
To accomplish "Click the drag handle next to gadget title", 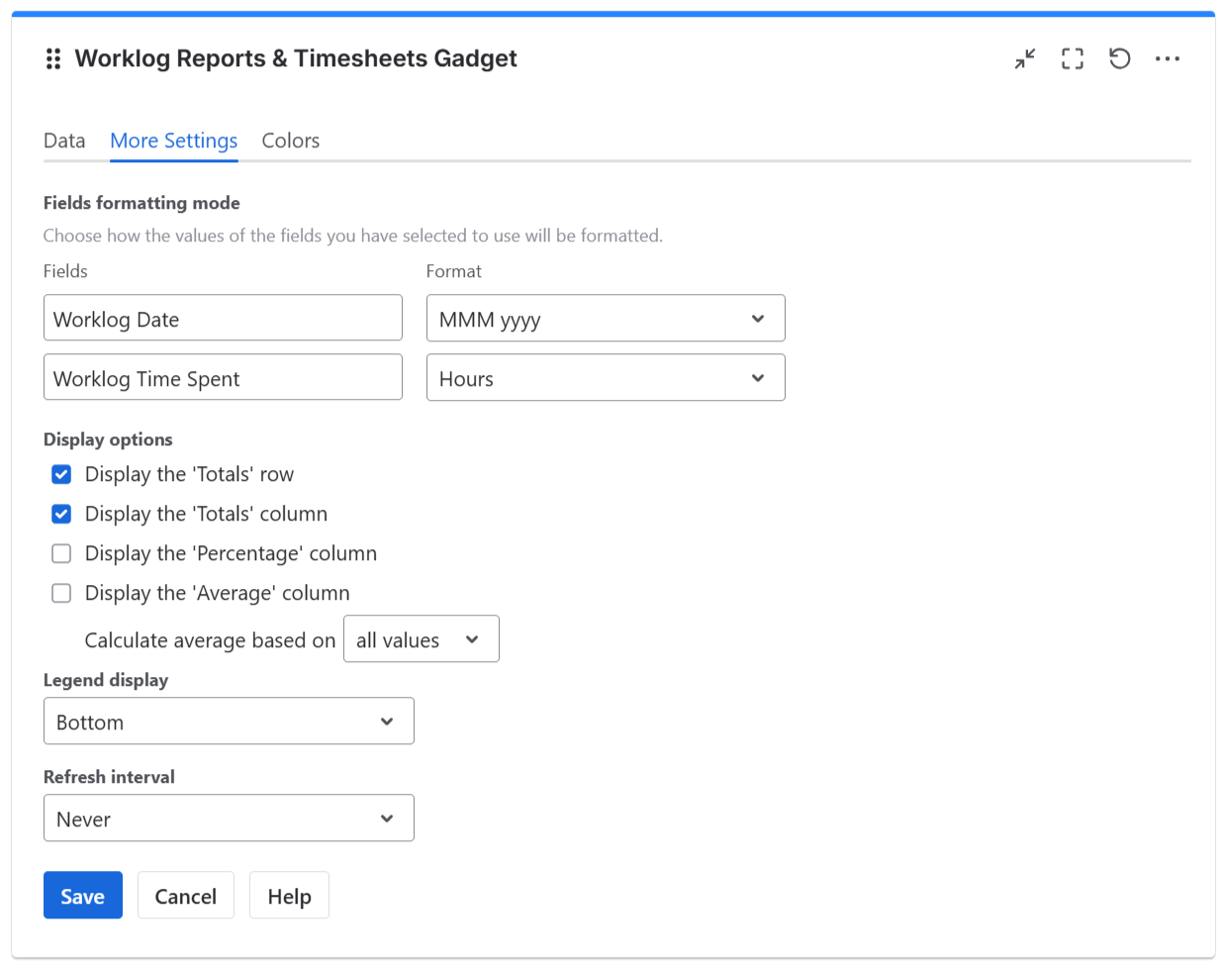I will tap(53, 58).
